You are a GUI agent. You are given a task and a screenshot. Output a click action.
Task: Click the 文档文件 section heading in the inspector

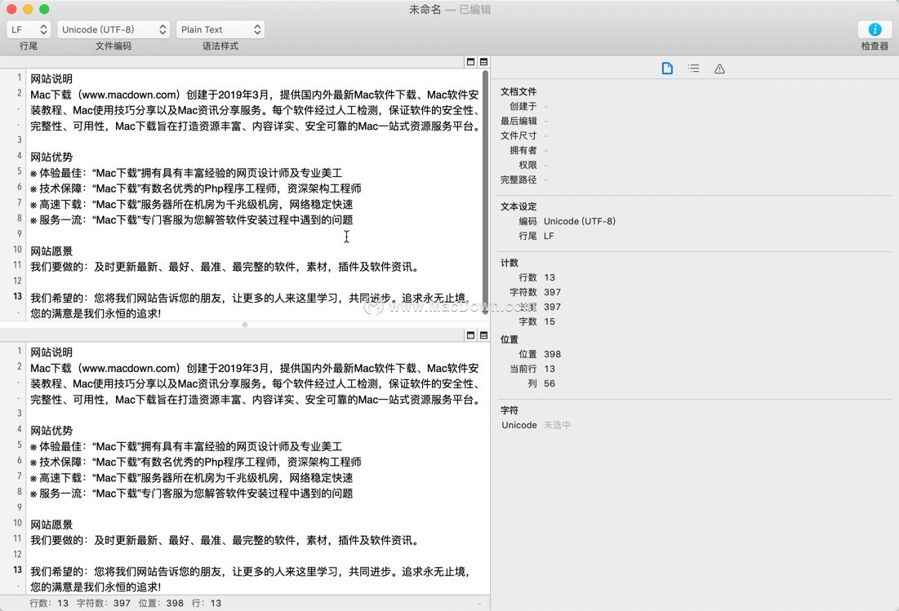pyautogui.click(x=518, y=91)
